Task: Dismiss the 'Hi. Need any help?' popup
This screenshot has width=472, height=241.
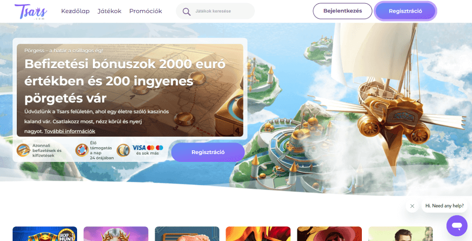Action: pyautogui.click(x=412, y=206)
